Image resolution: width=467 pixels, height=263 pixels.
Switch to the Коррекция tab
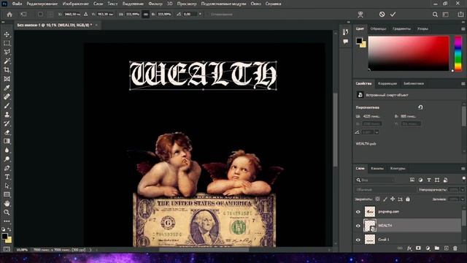387,84
